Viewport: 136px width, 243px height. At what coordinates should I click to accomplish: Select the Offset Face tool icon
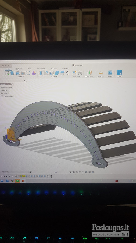click(62, 73)
